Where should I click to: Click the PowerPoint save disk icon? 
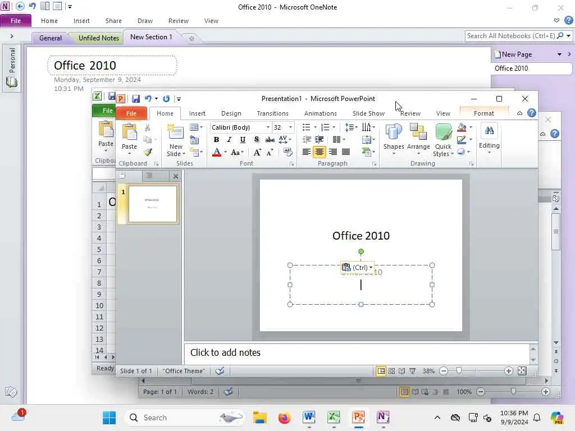click(x=136, y=99)
